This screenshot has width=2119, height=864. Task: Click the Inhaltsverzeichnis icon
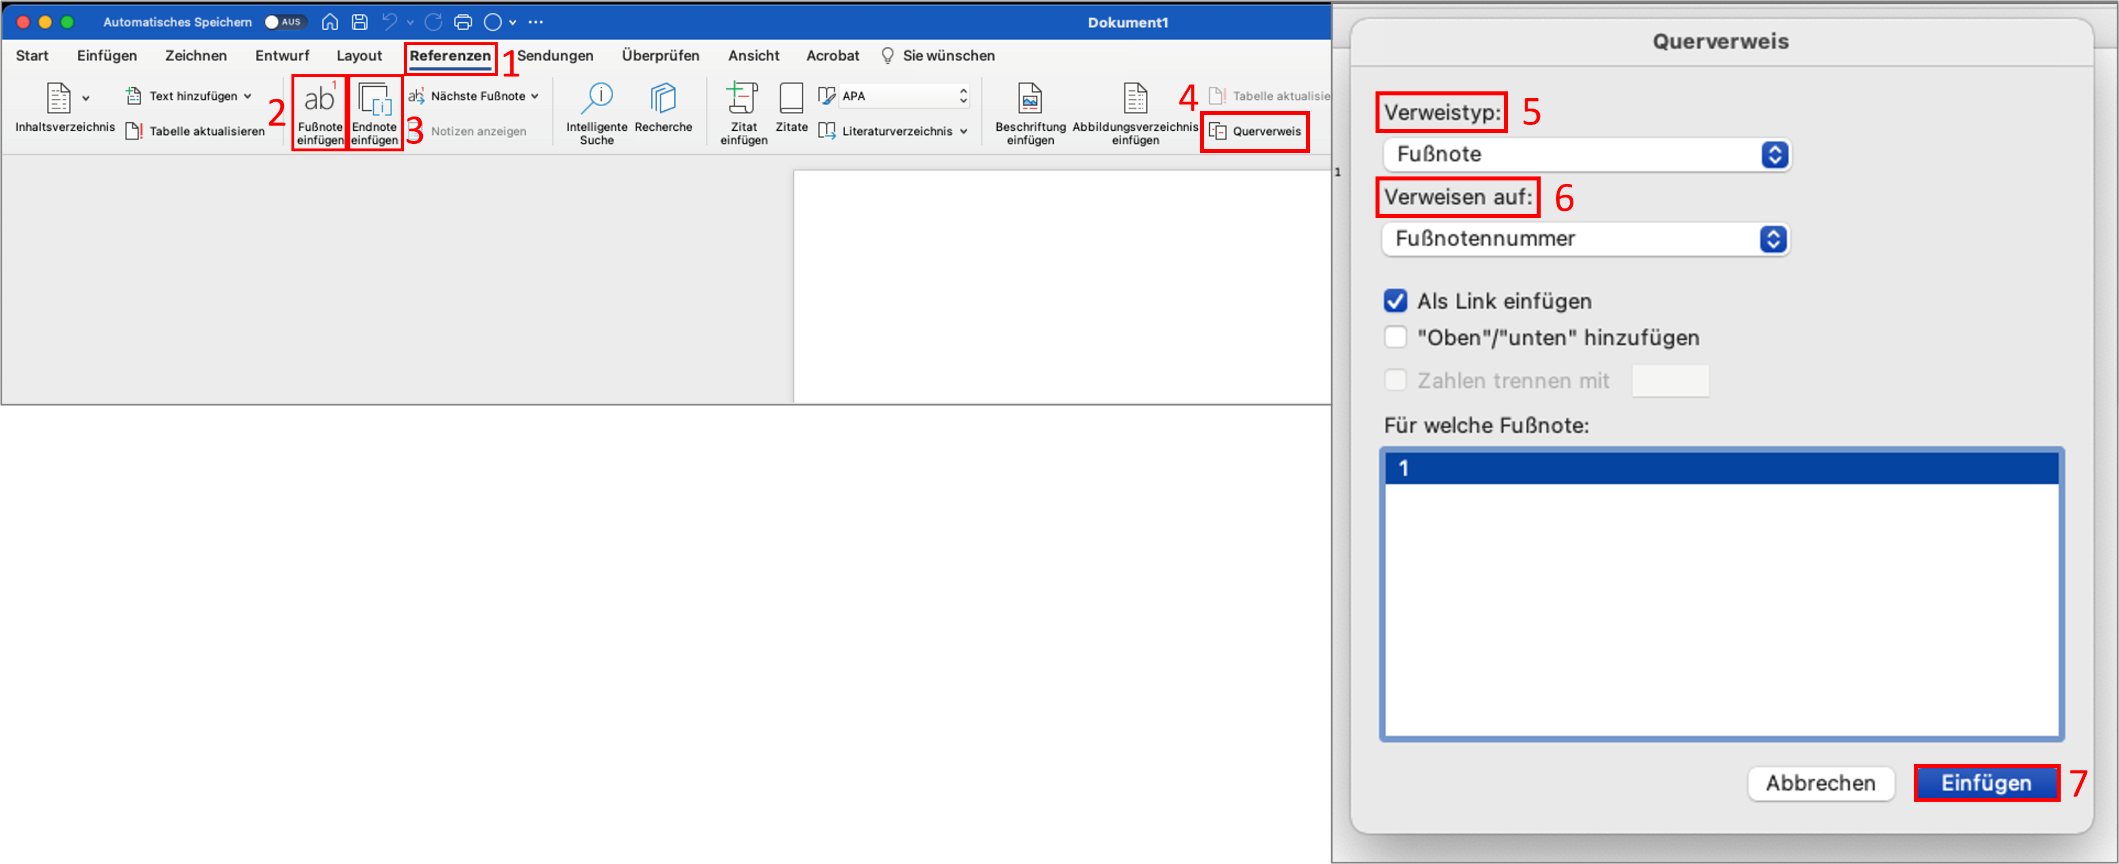pyautogui.click(x=58, y=98)
